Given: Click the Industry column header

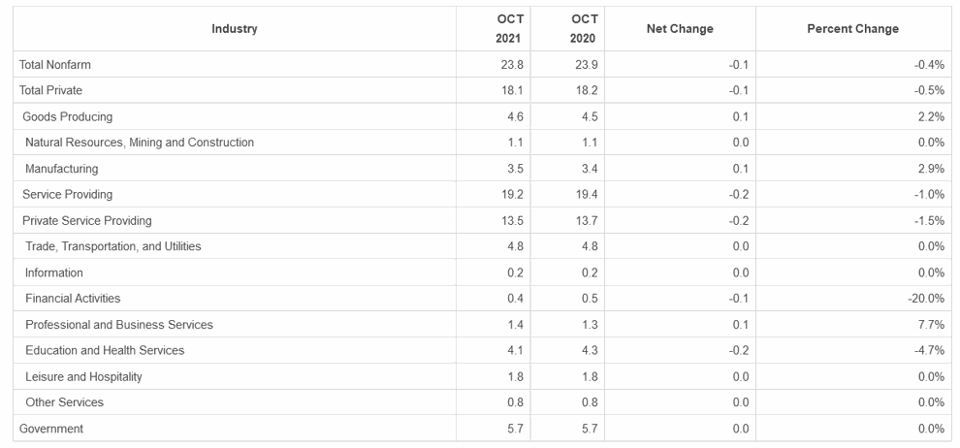Looking at the screenshot, I should click(x=235, y=29).
